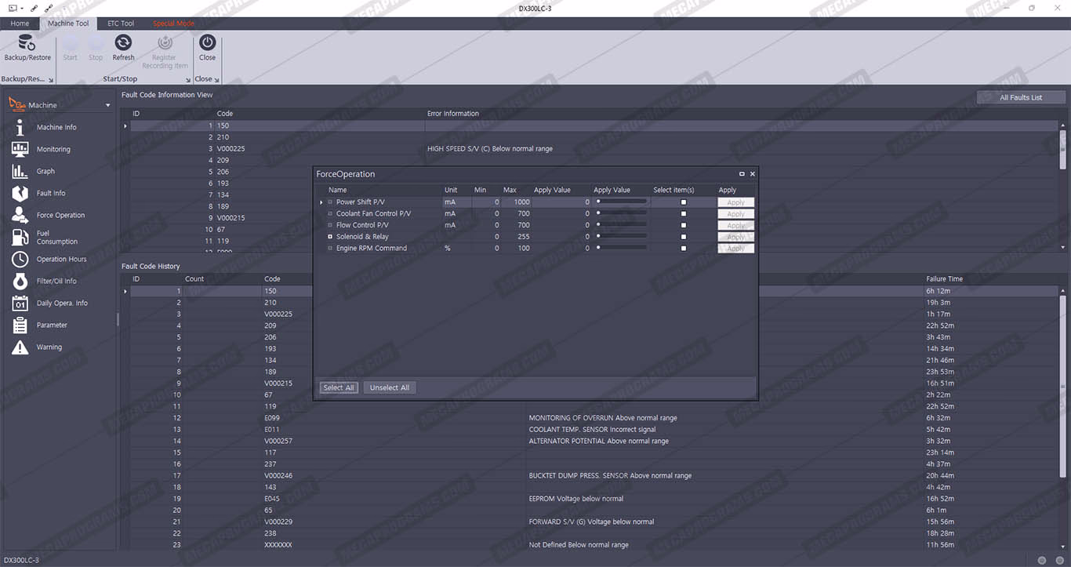The height and width of the screenshot is (567, 1071).
Task: Open the ETC Tool tab
Action: coord(121,24)
